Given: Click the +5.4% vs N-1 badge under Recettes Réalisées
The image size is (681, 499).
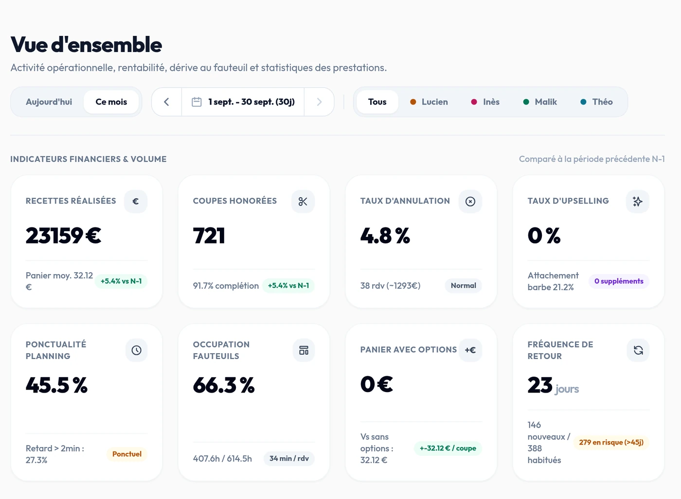Looking at the screenshot, I should coord(121,281).
